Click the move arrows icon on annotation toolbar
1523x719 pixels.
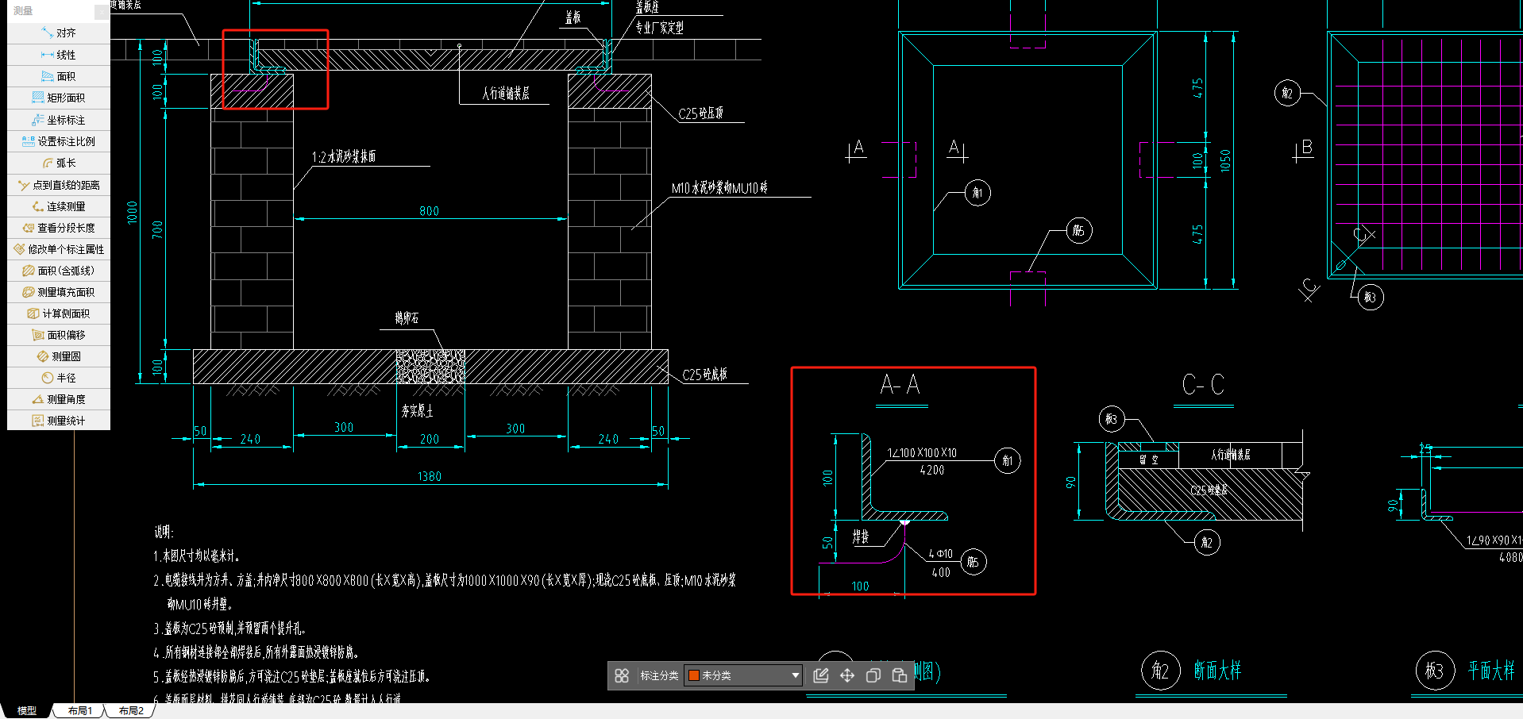point(847,675)
